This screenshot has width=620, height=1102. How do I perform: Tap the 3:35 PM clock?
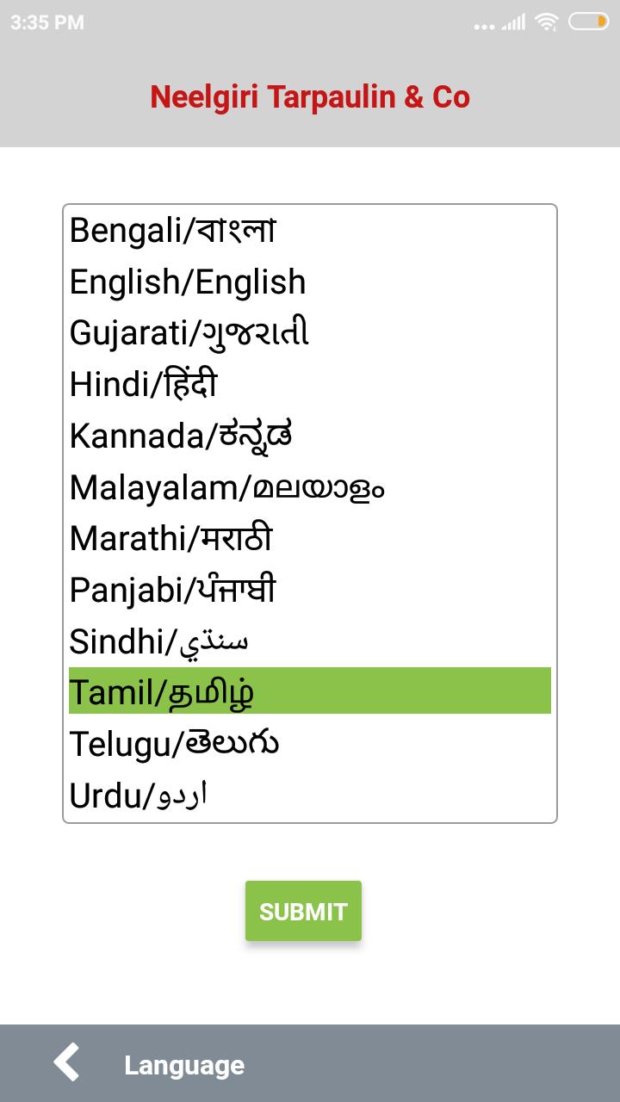pyautogui.click(x=47, y=22)
